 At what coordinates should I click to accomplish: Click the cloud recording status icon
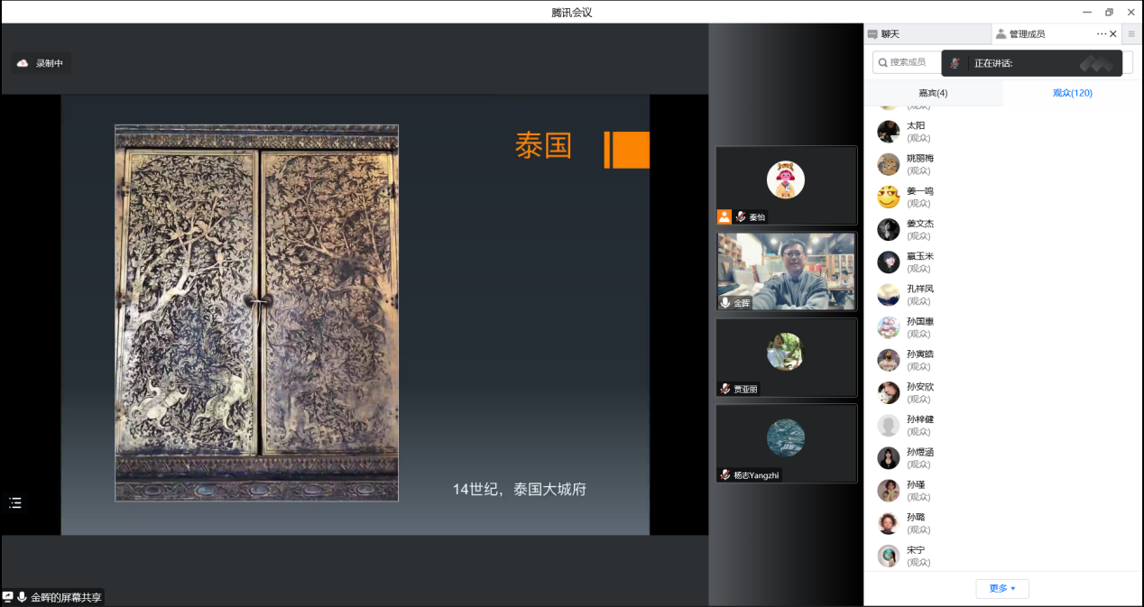coord(23,63)
